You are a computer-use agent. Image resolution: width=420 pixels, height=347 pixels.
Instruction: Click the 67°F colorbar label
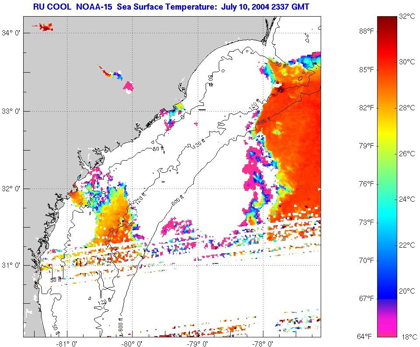[367, 298]
